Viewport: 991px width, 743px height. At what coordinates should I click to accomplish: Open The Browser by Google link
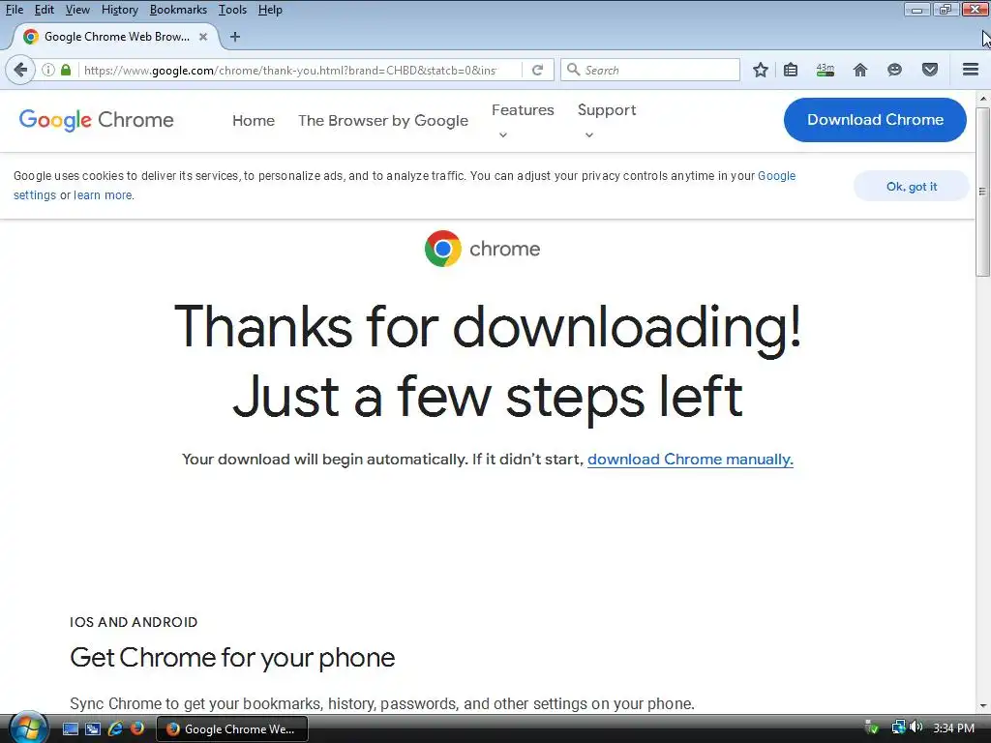coord(383,121)
